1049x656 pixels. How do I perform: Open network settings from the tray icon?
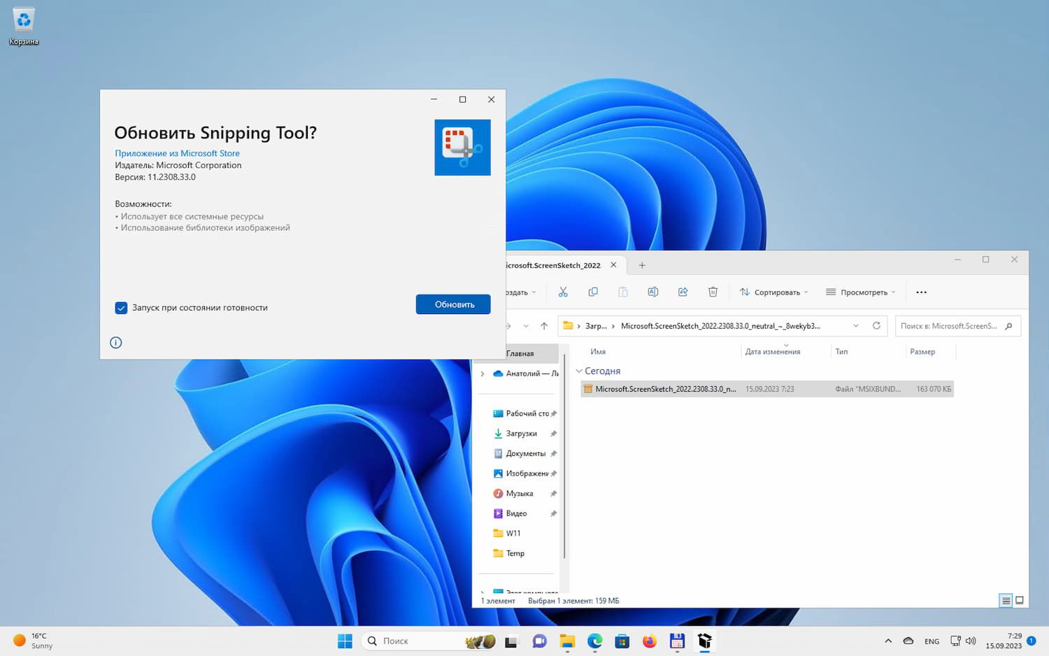[x=955, y=641]
